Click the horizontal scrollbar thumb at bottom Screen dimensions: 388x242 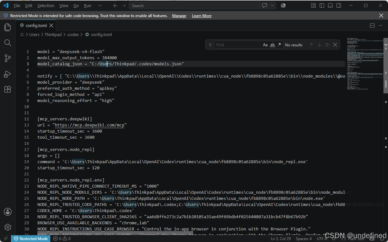point(115,233)
